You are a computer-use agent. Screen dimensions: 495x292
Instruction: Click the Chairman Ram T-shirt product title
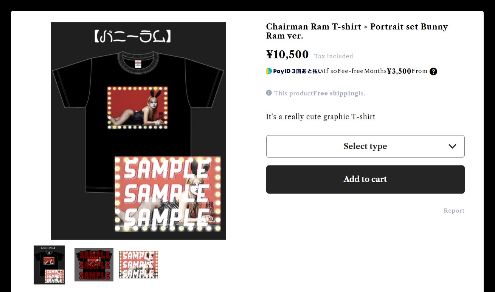(357, 31)
